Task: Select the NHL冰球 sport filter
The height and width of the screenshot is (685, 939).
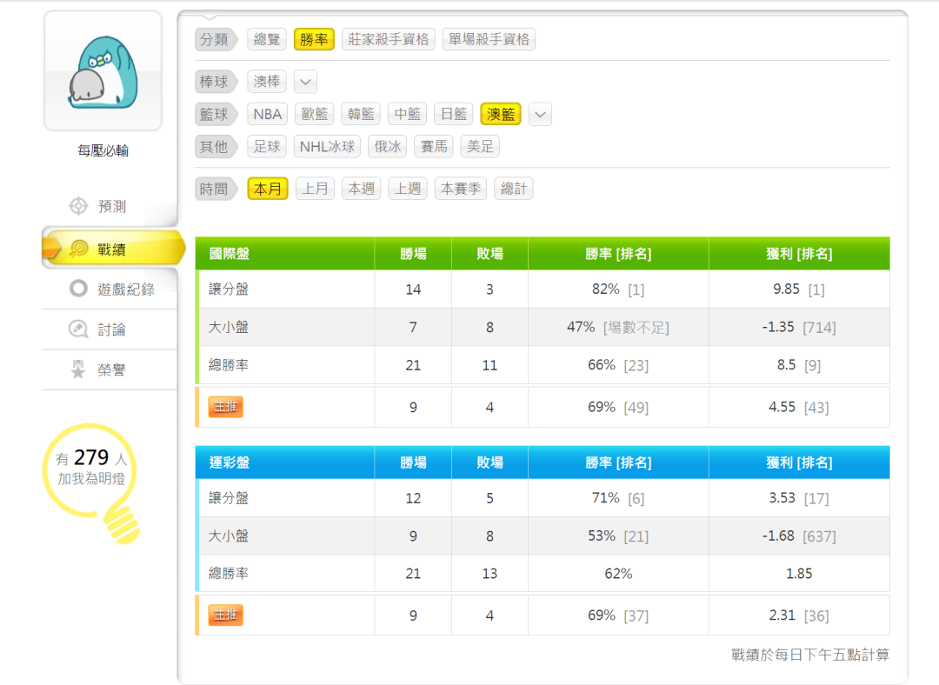Action: (x=327, y=146)
